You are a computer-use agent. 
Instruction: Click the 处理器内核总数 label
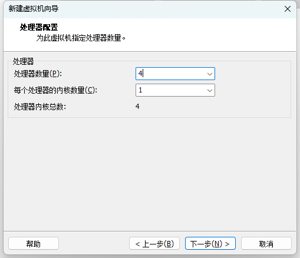pos(40,107)
